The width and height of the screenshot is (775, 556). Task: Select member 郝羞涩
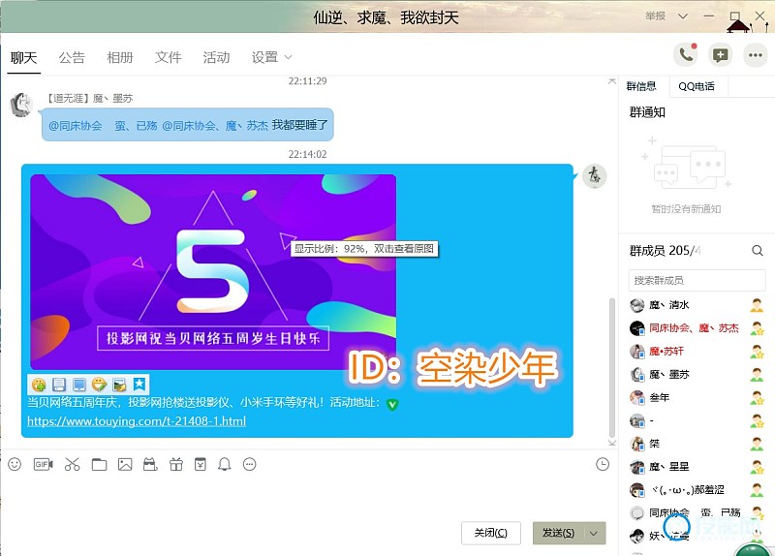coord(697,490)
